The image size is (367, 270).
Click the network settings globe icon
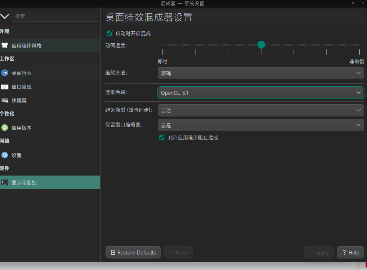coord(5,155)
